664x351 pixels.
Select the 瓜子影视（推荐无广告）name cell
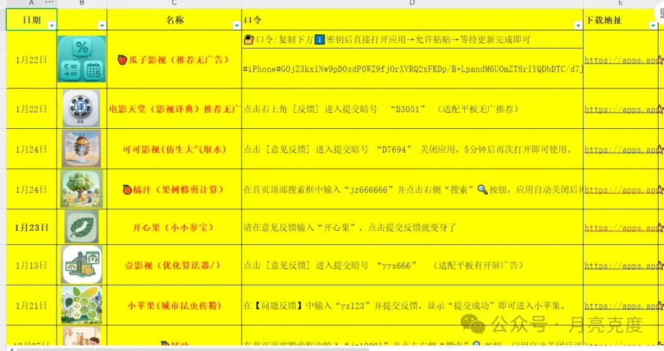(x=174, y=60)
